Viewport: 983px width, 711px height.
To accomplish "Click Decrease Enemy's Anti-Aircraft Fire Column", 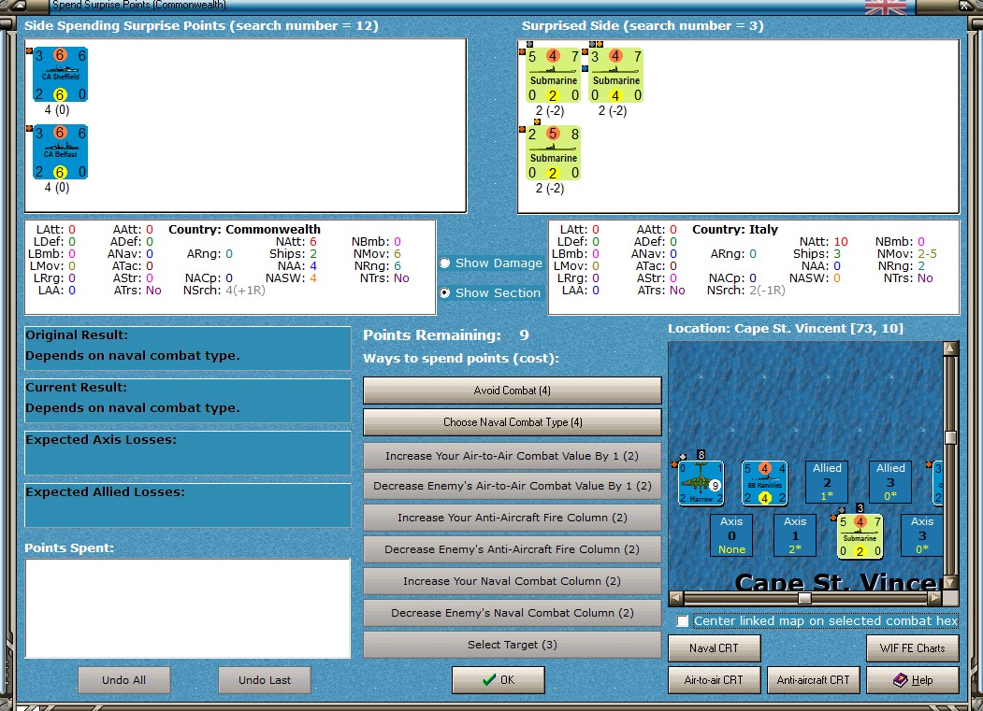I will [x=513, y=549].
